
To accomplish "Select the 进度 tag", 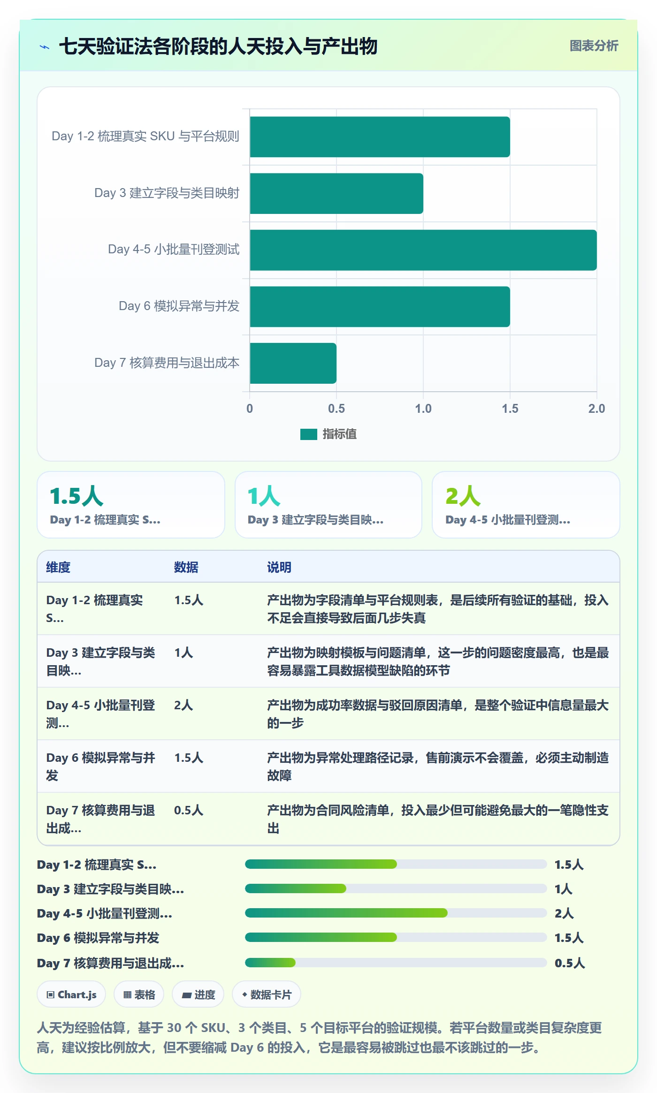I will pyautogui.click(x=198, y=994).
